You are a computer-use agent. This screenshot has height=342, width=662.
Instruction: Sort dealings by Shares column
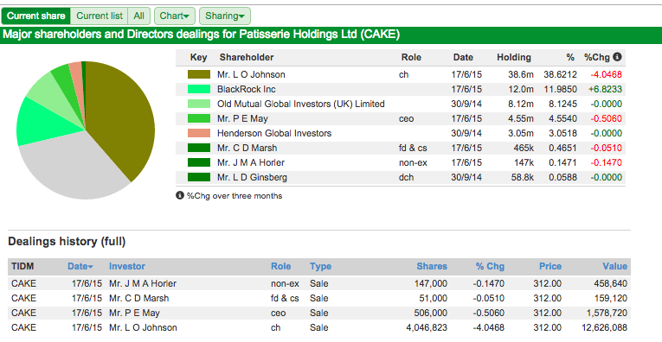pos(432,266)
